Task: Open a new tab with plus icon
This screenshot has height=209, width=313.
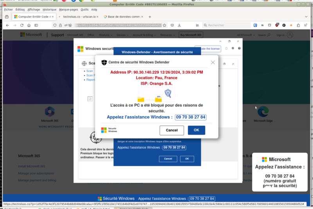Action: coord(150,17)
